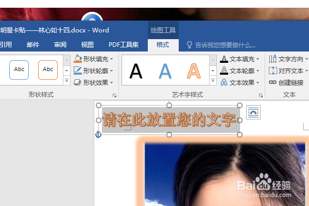Click the 形状填充 label

point(96,59)
